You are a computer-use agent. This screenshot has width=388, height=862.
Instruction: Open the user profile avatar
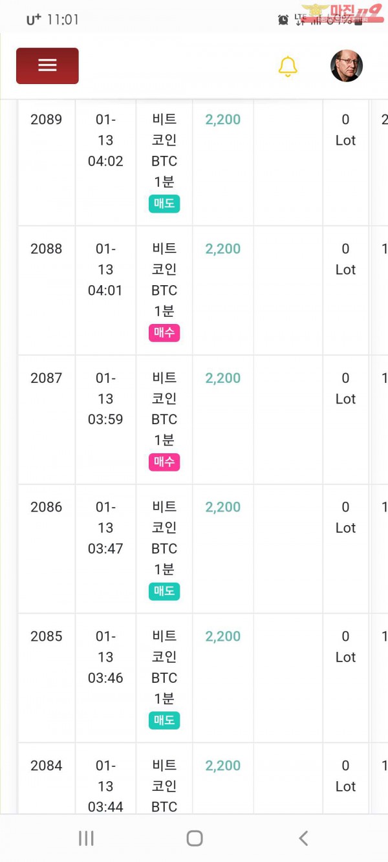[347, 66]
